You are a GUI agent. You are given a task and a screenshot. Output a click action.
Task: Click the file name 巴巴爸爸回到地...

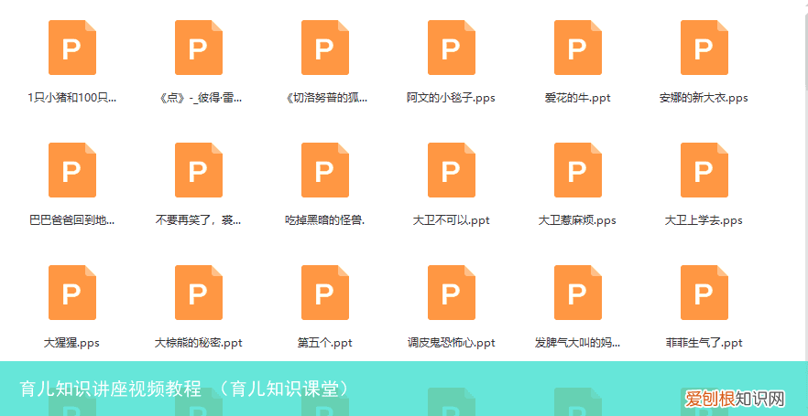click(x=72, y=220)
